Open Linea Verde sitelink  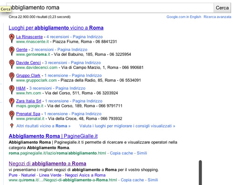coord(50,175)
